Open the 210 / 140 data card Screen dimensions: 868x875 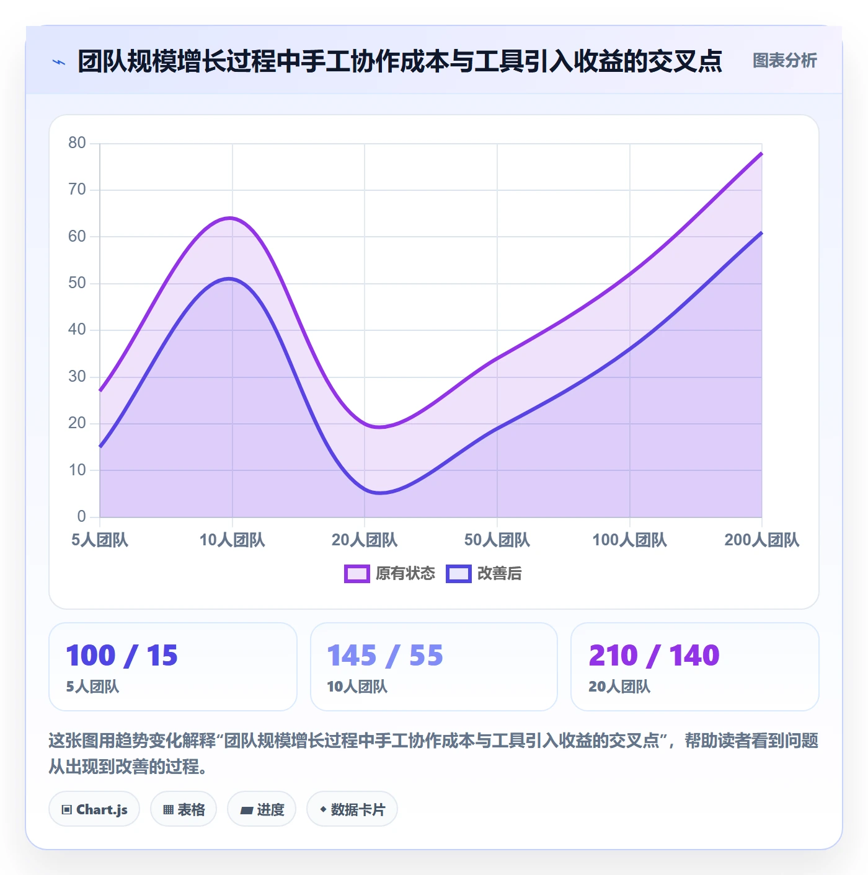695,667
